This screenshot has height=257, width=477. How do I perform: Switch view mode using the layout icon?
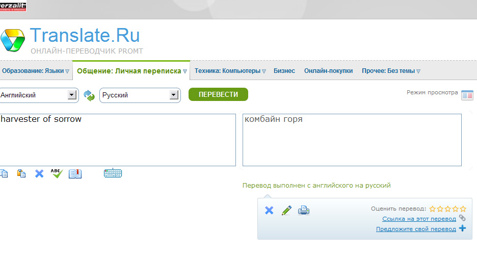point(467,95)
